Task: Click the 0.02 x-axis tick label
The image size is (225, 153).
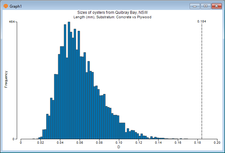Action: click(x=40, y=143)
